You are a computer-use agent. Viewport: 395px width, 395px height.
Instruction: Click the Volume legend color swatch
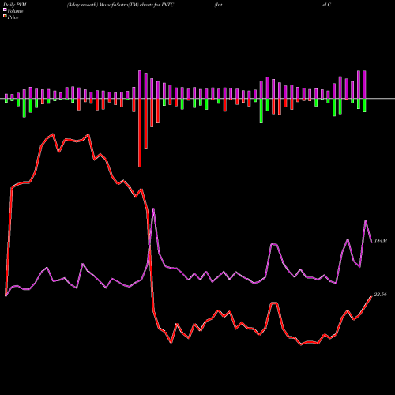tap(5, 9)
